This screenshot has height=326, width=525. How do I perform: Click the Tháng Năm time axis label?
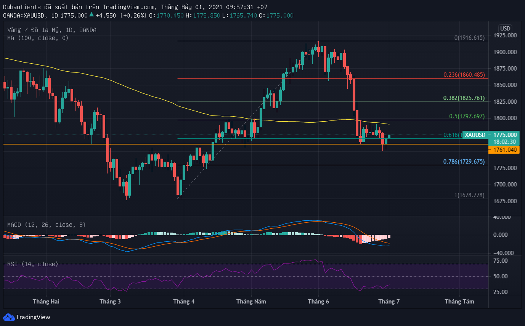251,302
